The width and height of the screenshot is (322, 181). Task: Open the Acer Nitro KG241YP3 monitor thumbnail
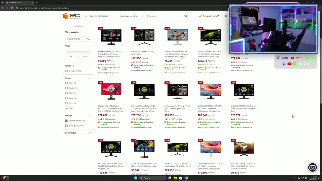tap(111, 37)
